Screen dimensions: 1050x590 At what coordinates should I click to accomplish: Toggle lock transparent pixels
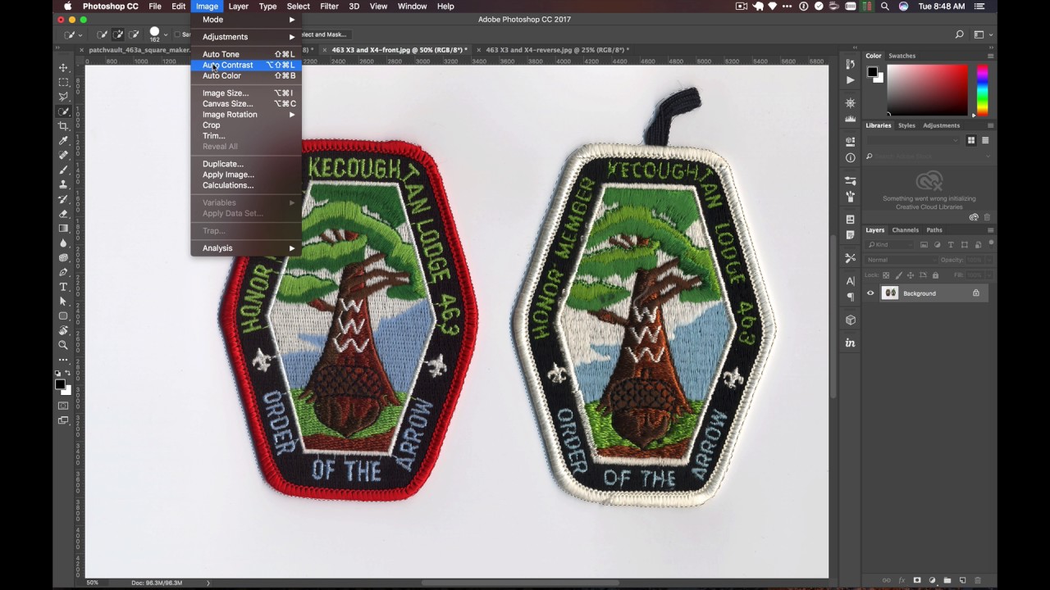pos(886,275)
